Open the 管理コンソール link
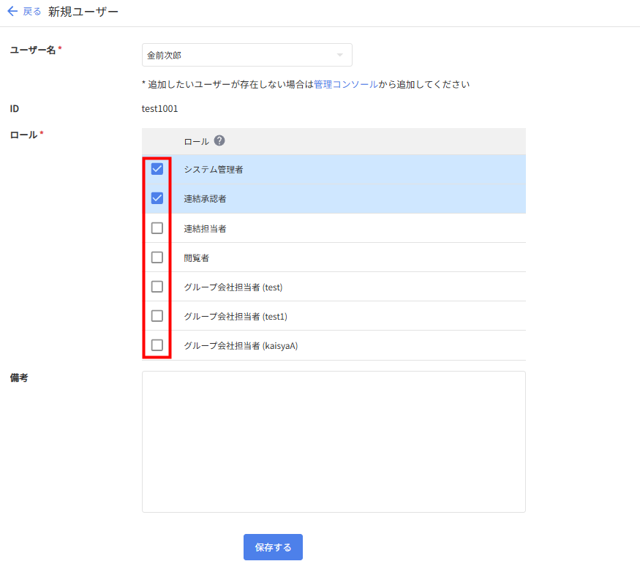 tap(346, 84)
